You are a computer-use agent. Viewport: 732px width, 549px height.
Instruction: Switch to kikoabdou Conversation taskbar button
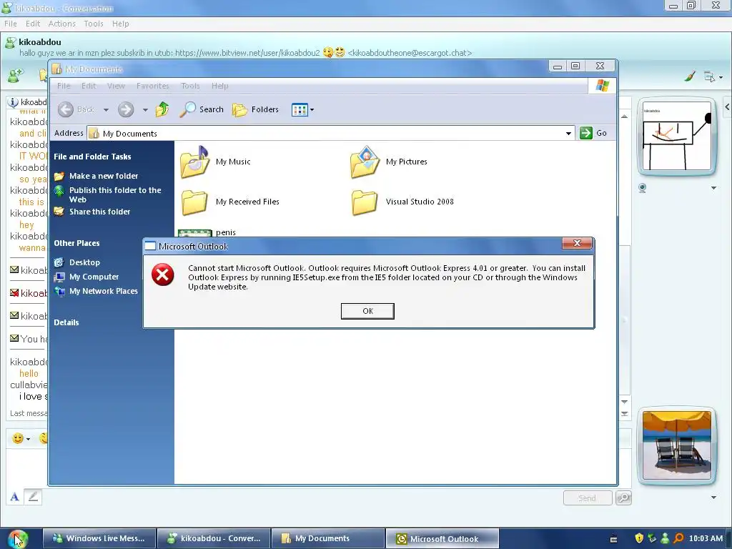pos(214,539)
